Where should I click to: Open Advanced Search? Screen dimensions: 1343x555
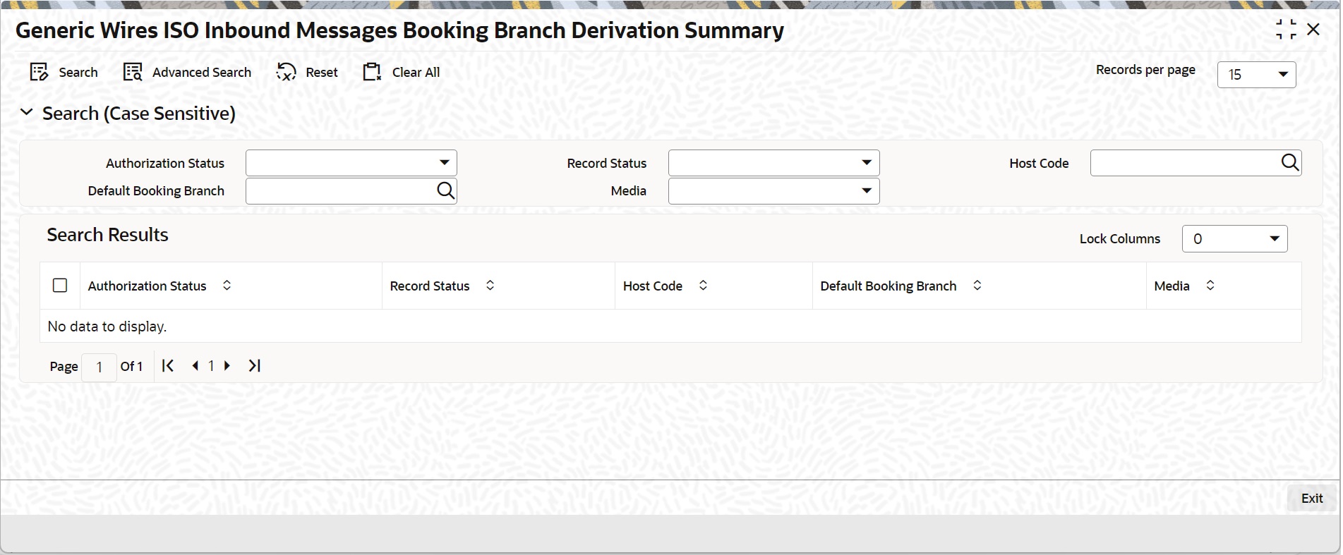(x=187, y=72)
